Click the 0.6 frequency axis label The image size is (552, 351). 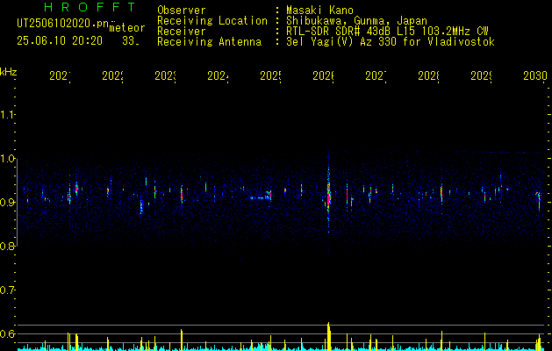[x=8, y=333]
